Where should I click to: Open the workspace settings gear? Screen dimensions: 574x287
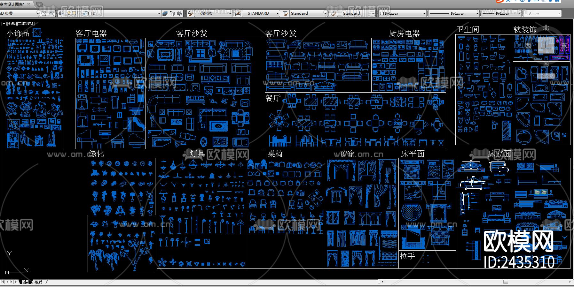[x=44, y=13]
